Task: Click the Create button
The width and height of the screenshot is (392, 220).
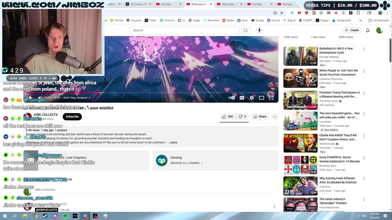Action: coord(352,30)
